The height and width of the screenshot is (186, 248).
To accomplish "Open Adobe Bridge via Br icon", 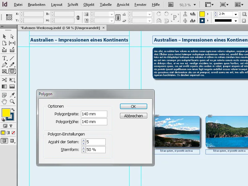I will click(x=171, y=5).
